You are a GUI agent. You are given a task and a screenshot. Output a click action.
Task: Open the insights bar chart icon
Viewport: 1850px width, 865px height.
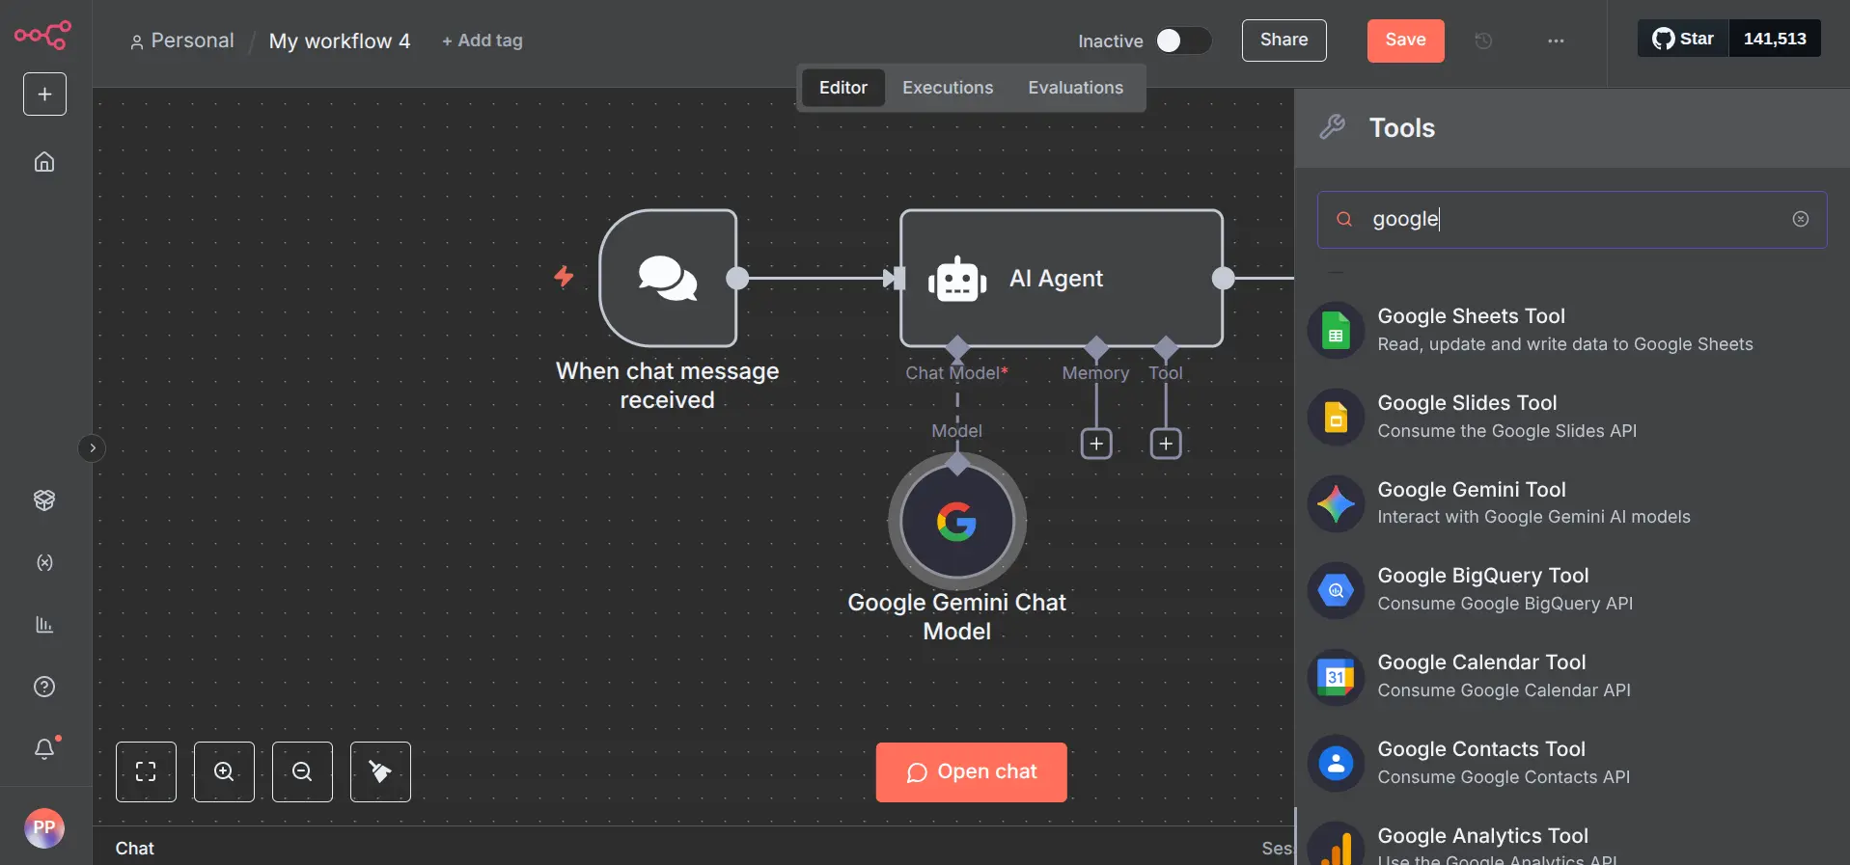(x=44, y=625)
